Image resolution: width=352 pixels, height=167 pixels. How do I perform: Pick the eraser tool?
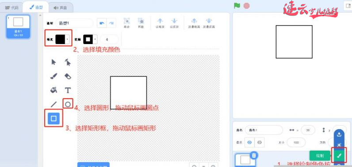68,76
